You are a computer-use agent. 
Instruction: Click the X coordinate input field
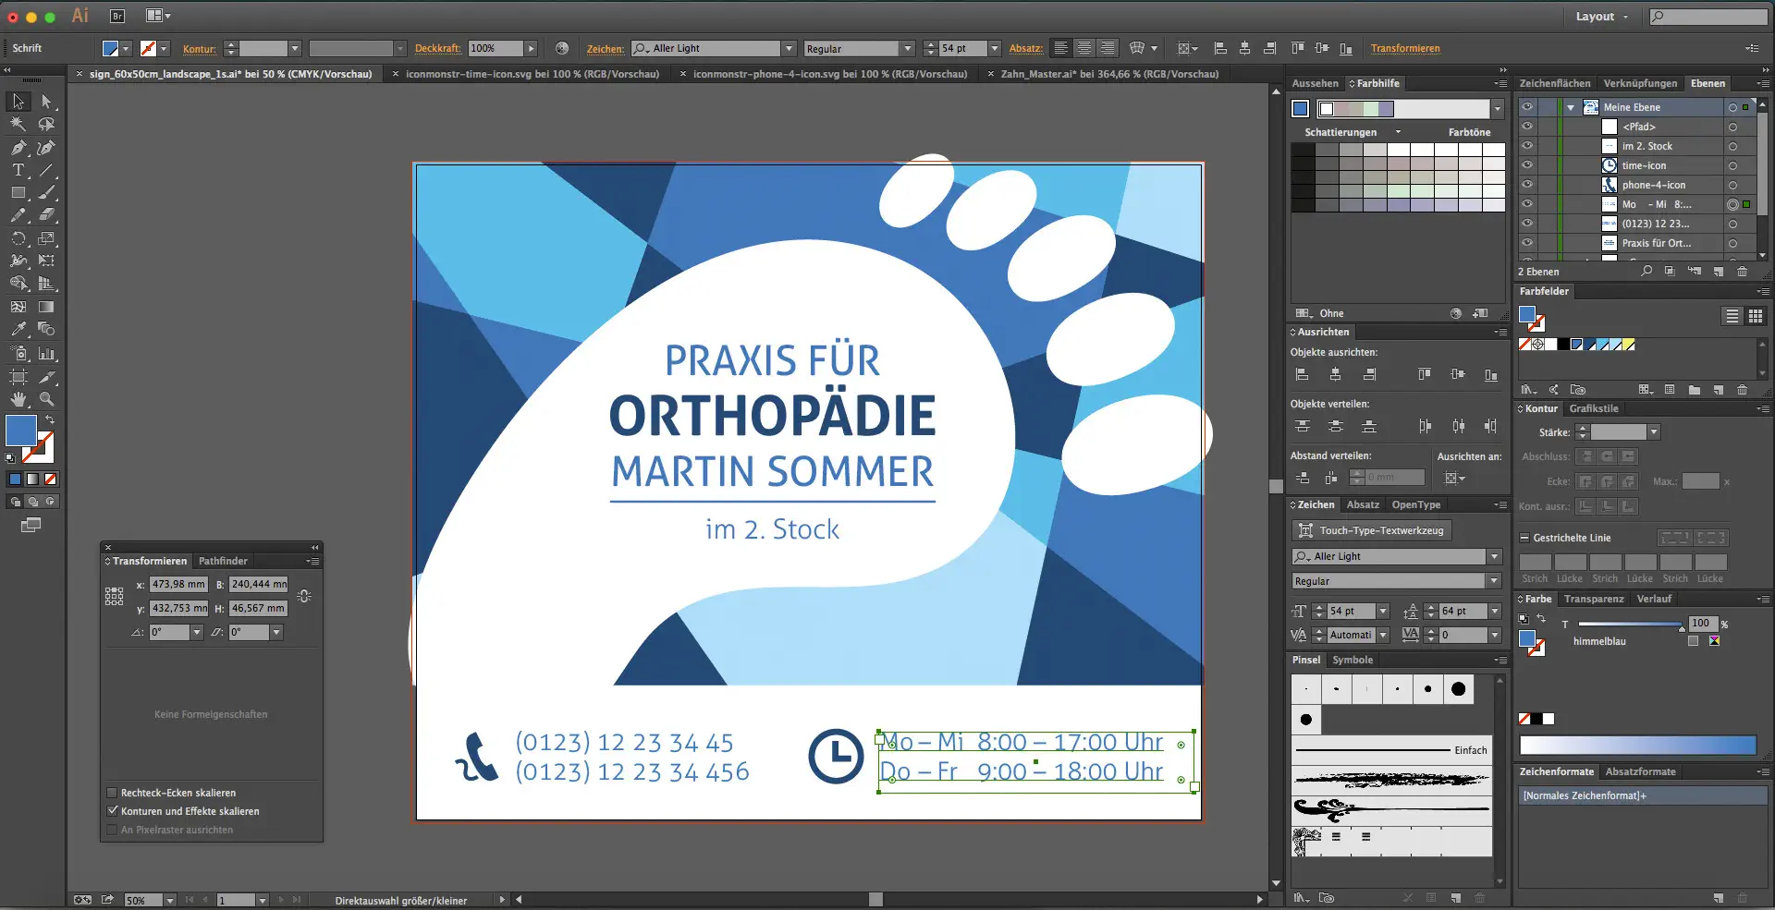click(178, 584)
